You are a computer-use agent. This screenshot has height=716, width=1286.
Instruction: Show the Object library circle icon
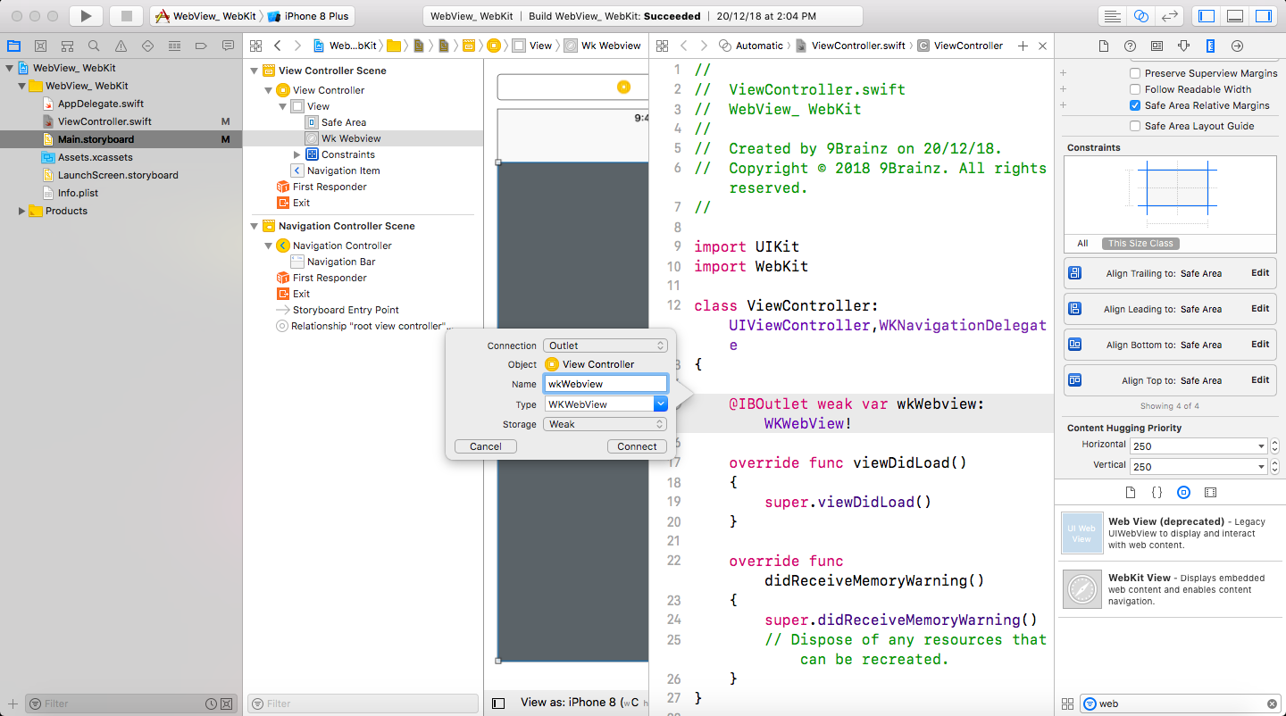tap(1183, 492)
